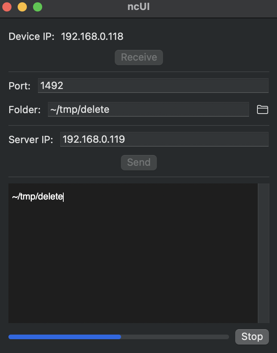Click into the Folder path field
This screenshot has width=277, height=353.
[x=148, y=109]
